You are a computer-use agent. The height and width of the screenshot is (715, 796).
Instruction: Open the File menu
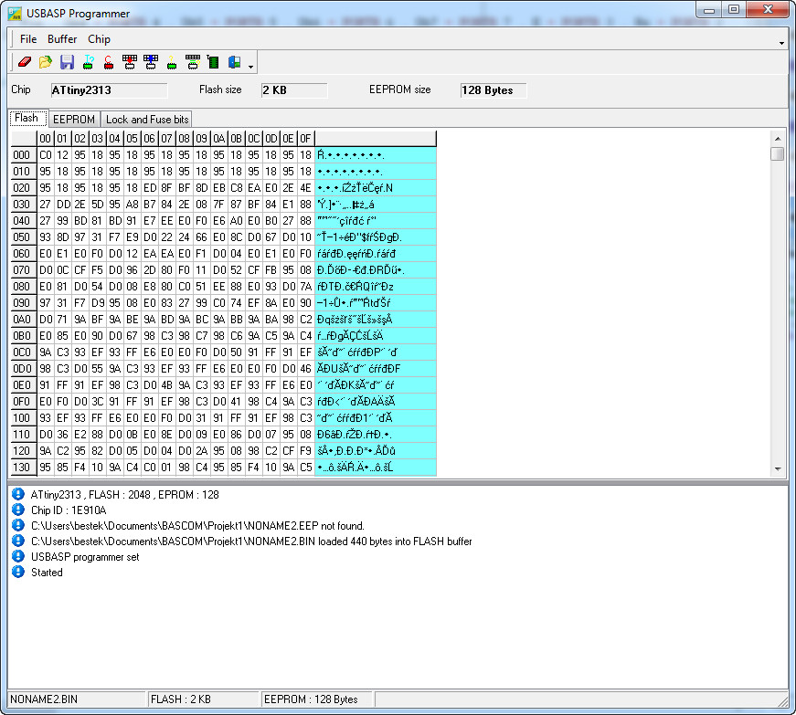[x=28, y=39]
